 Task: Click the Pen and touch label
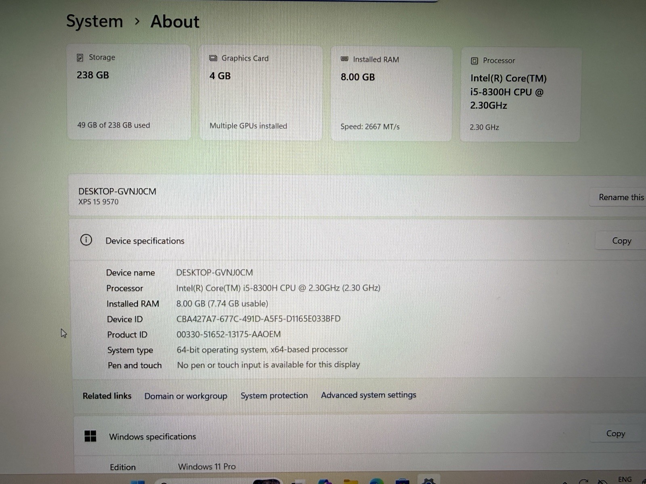pos(134,365)
